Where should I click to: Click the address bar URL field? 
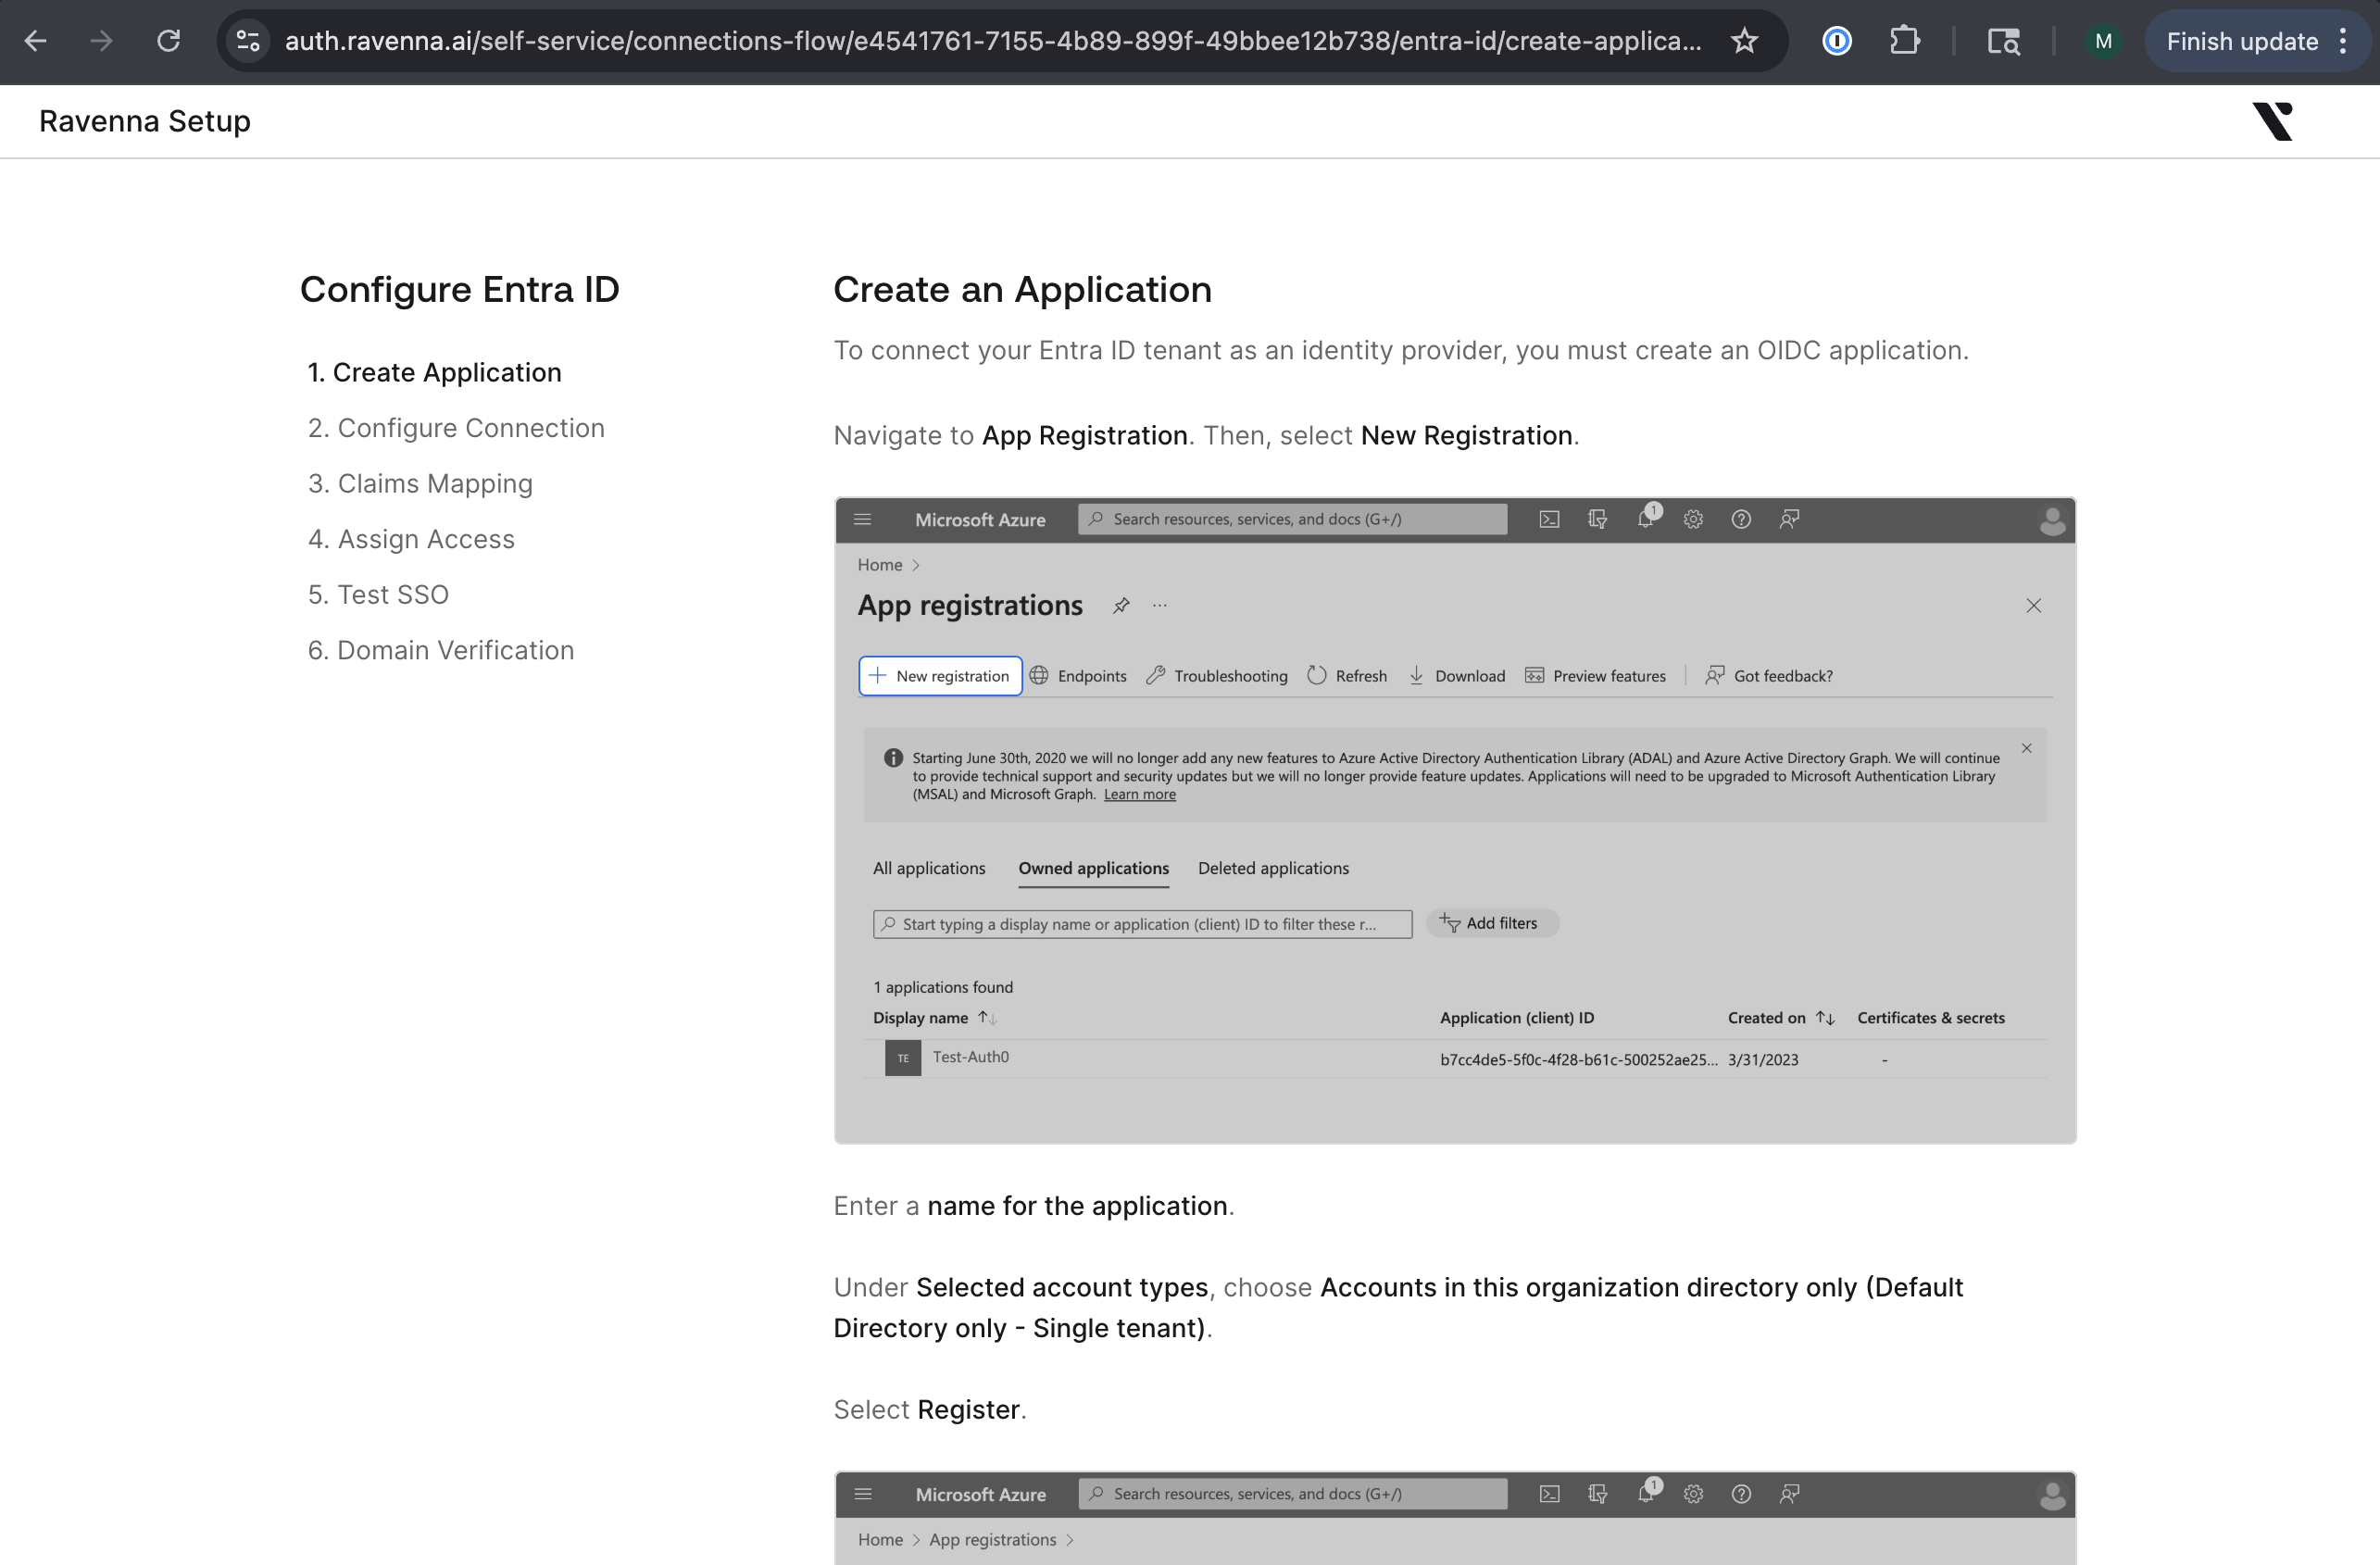(x=990, y=41)
